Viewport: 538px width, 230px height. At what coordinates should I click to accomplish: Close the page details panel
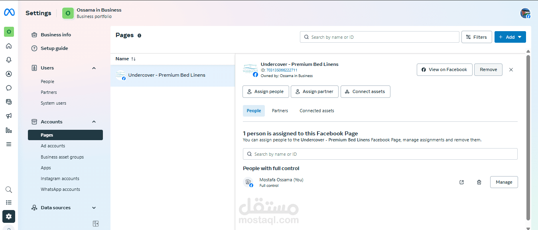click(x=511, y=69)
